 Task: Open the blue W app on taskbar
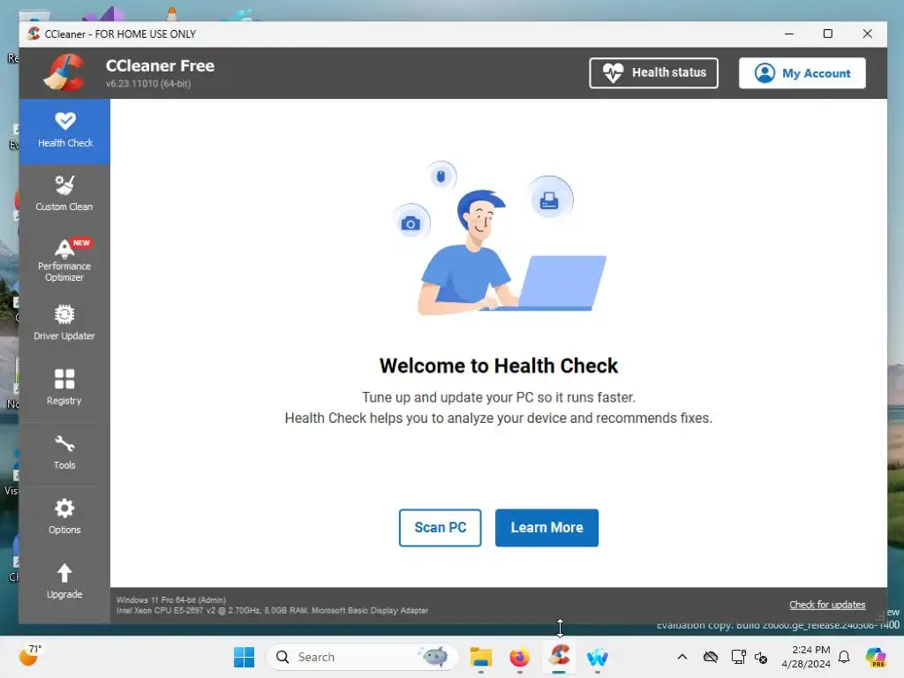click(598, 657)
